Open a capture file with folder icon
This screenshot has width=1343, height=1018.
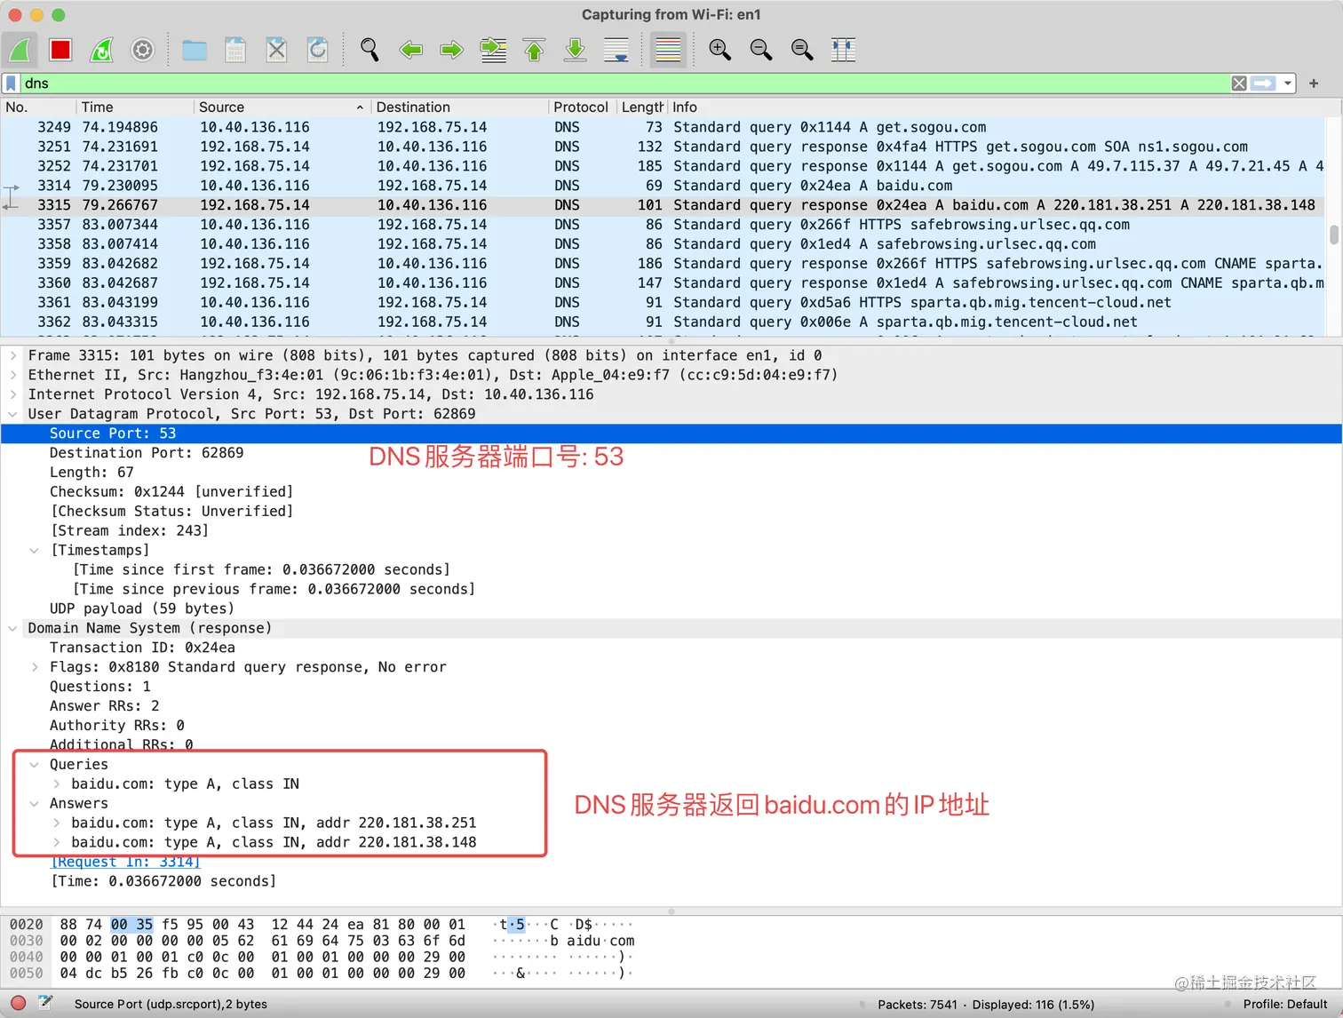pos(195,50)
